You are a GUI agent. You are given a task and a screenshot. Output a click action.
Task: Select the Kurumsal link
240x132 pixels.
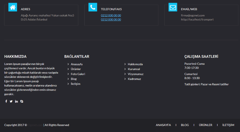click(134, 69)
